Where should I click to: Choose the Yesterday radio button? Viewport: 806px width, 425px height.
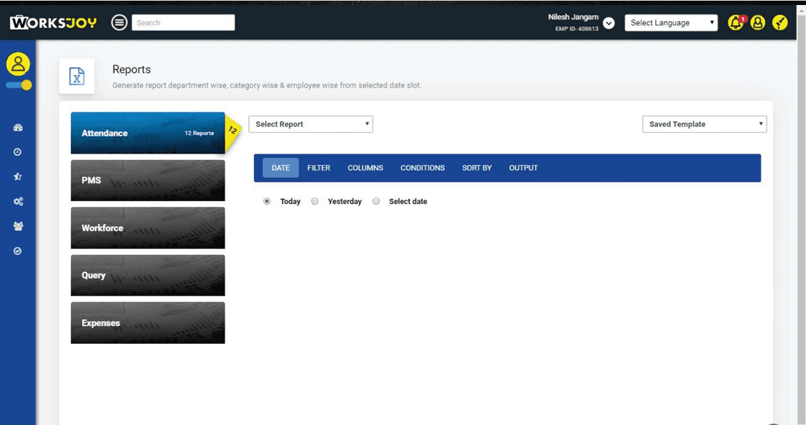(314, 201)
